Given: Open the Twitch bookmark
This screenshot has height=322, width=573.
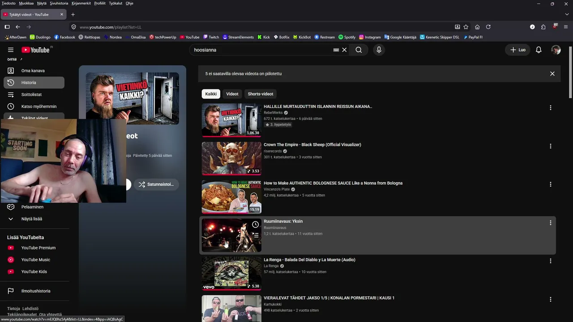Looking at the screenshot, I should point(211,37).
